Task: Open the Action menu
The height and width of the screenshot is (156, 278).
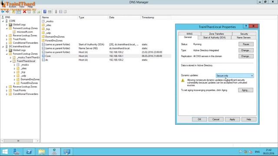Action: 13,7
